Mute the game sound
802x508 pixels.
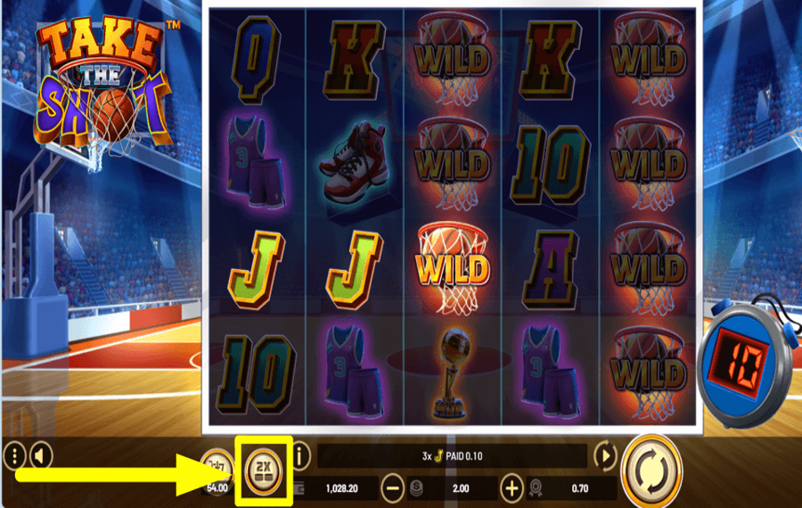pos(41,455)
